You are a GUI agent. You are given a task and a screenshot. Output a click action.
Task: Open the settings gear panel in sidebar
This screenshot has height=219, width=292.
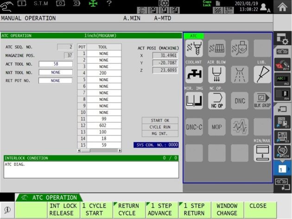[x=282, y=39]
